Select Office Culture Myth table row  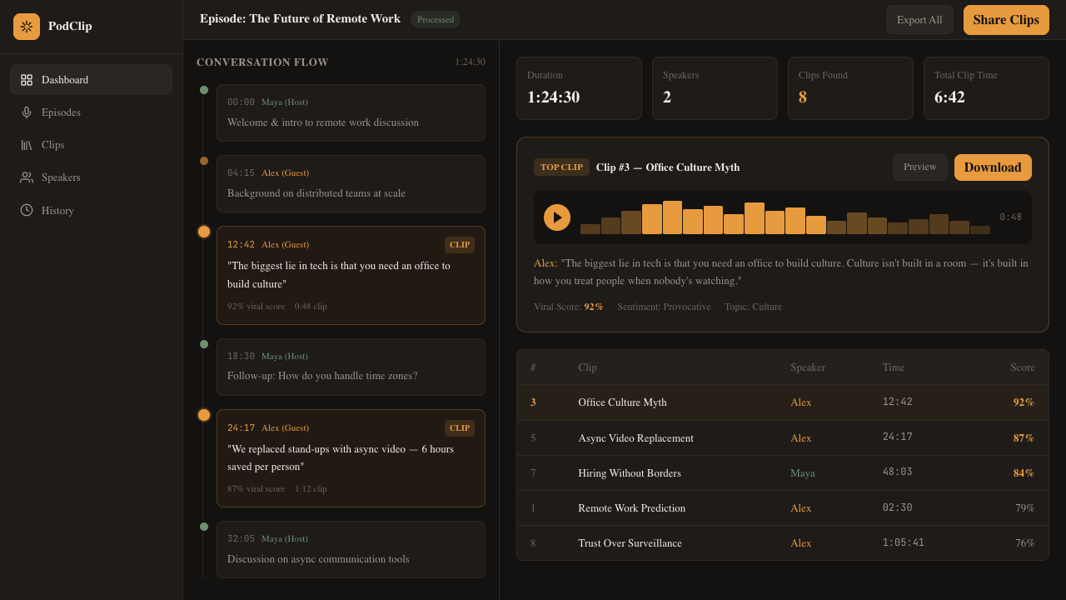(x=783, y=402)
